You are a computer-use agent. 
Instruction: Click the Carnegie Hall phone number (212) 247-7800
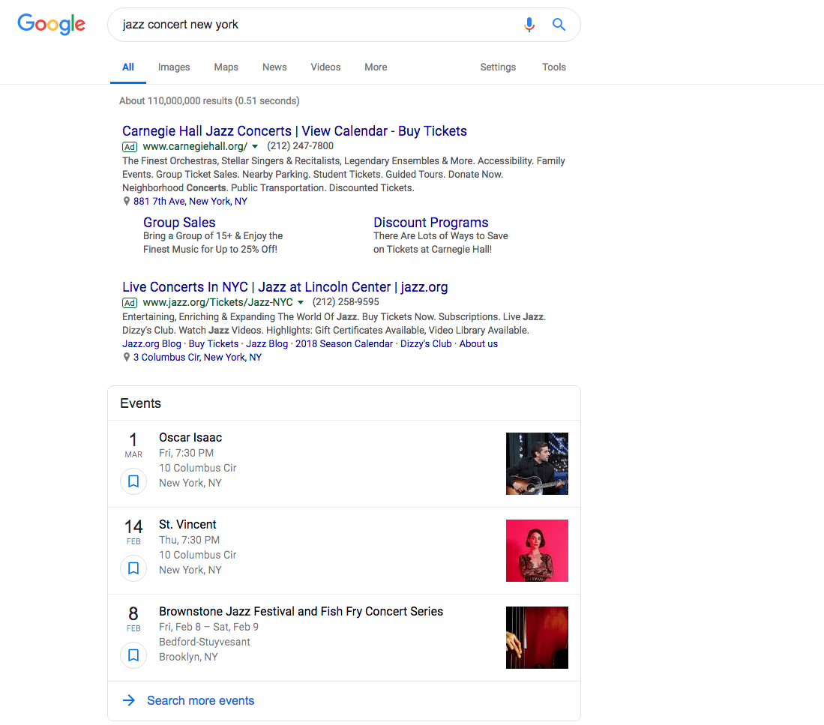coord(300,146)
